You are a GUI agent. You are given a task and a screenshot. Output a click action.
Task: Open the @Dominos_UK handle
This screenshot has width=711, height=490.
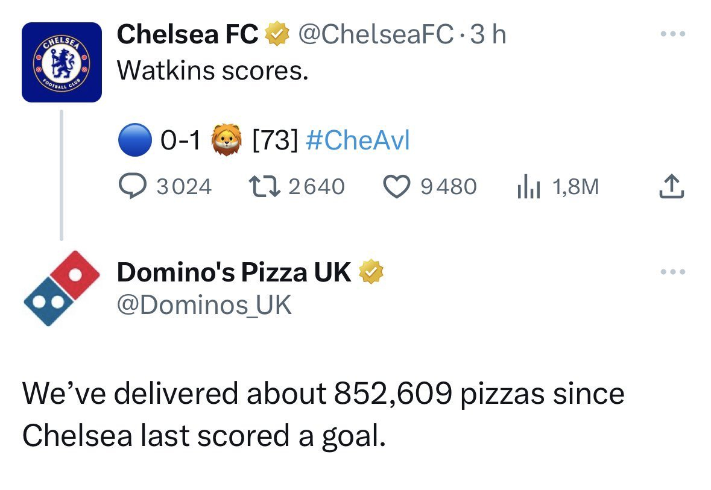204,306
